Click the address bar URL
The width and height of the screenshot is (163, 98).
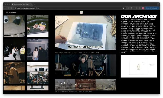pos(28,8)
